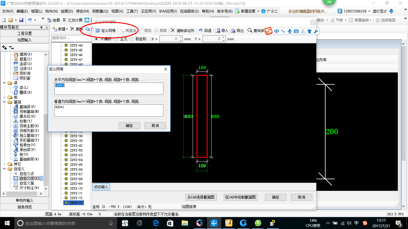
Task: Open the 构件(N) menu
Action: (52, 11)
